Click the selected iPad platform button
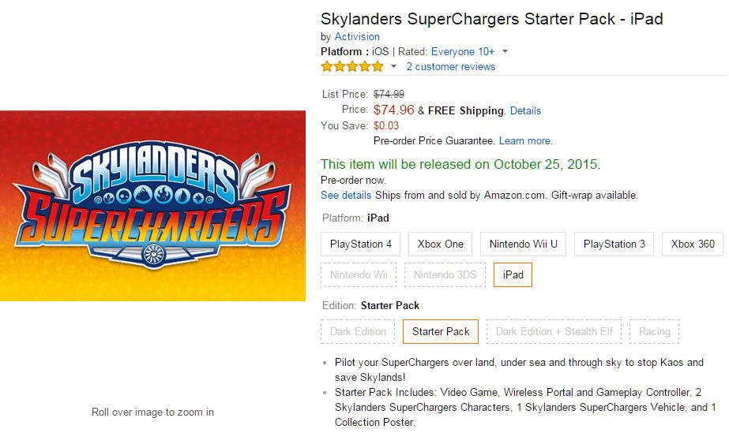 (513, 274)
